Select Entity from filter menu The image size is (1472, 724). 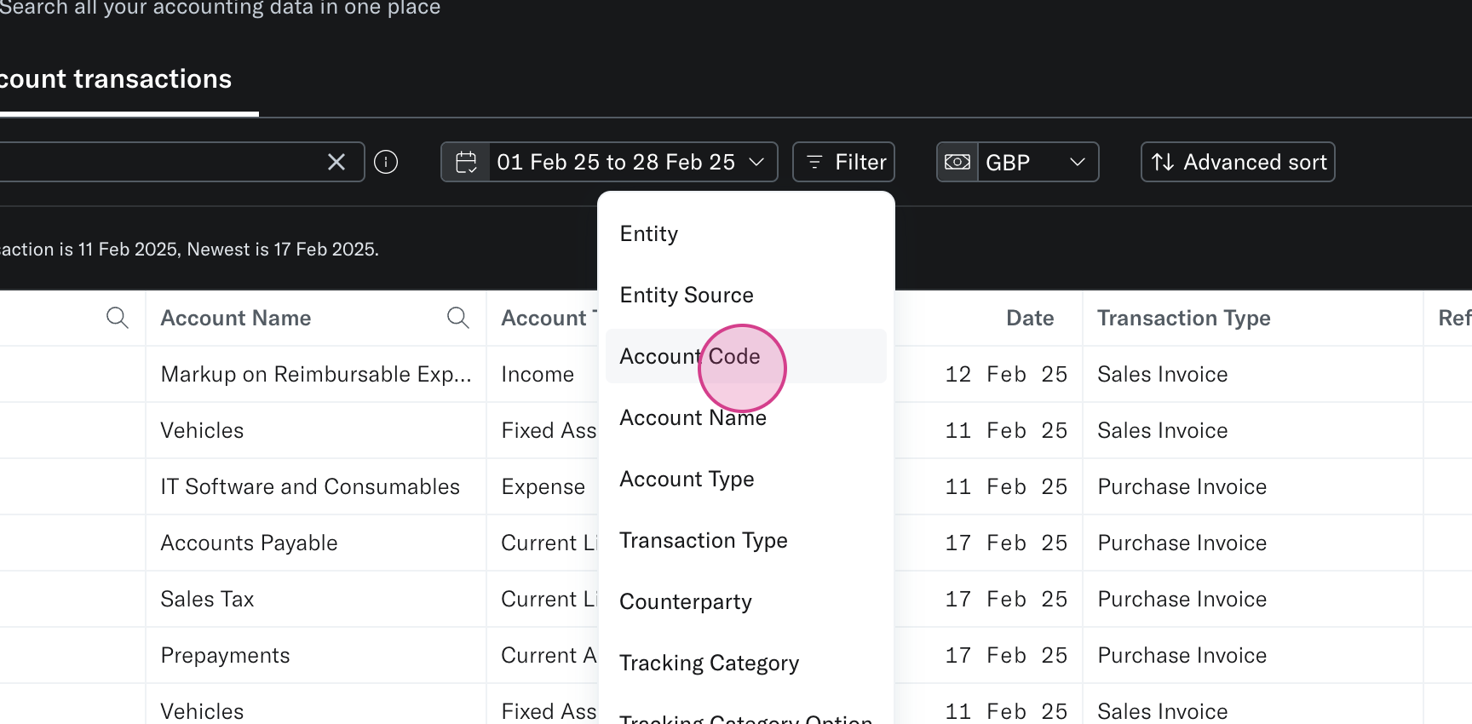[649, 233]
